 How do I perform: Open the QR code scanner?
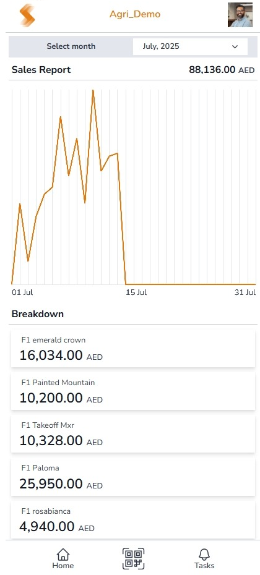click(x=133, y=558)
